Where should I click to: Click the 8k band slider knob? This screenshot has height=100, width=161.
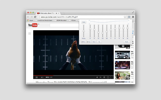pyautogui.click(x=123, y=28)
